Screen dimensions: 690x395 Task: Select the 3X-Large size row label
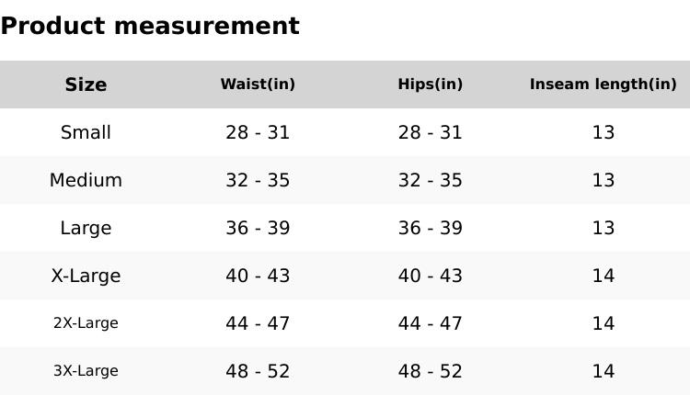[86, 371]
